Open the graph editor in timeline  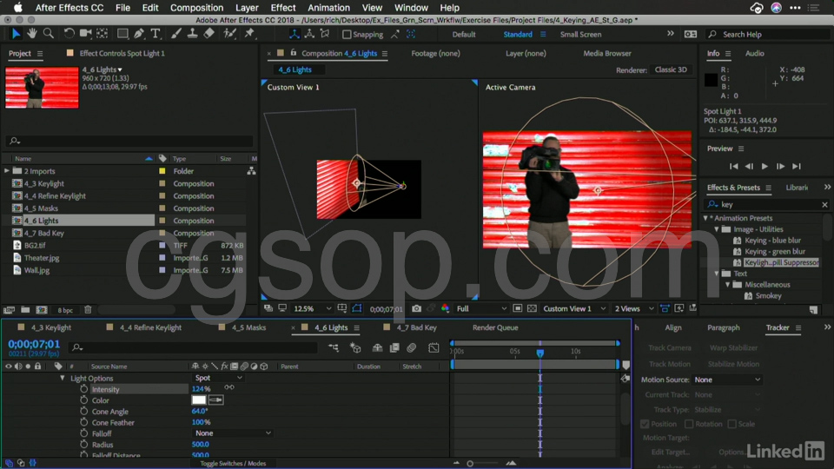(x=434, y=347)
